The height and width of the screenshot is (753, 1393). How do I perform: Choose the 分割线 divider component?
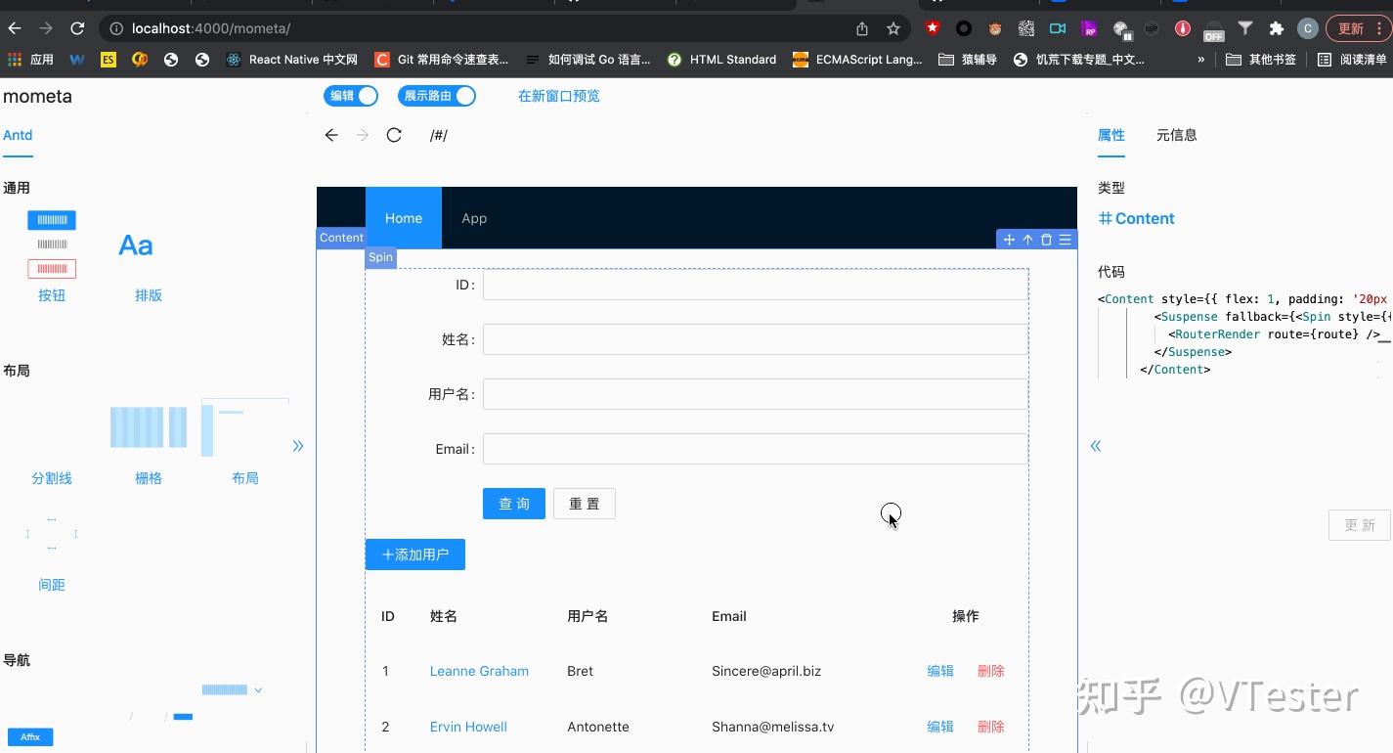click(52, 477)
